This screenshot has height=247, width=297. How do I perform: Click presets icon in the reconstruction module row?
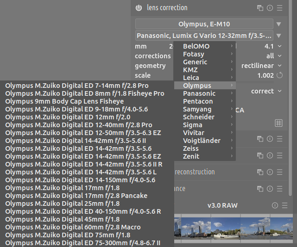coord(279,172)
